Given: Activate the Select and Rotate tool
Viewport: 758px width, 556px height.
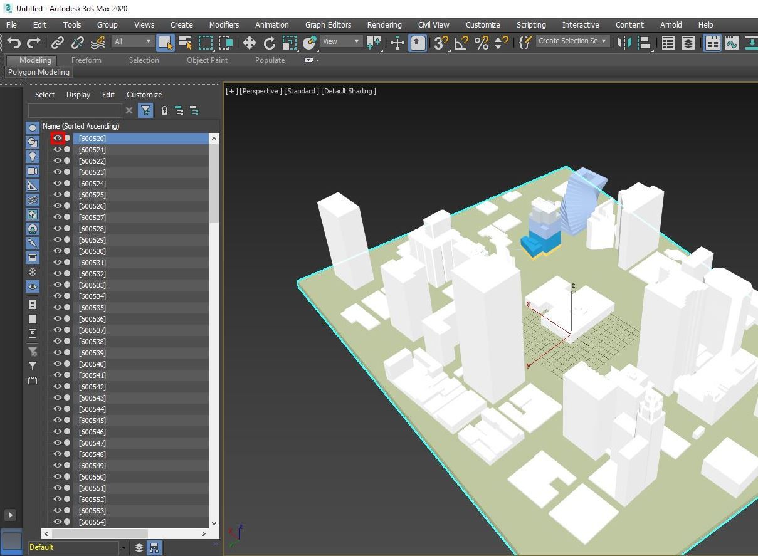Looking at the screenshot, I should (270, 42).
